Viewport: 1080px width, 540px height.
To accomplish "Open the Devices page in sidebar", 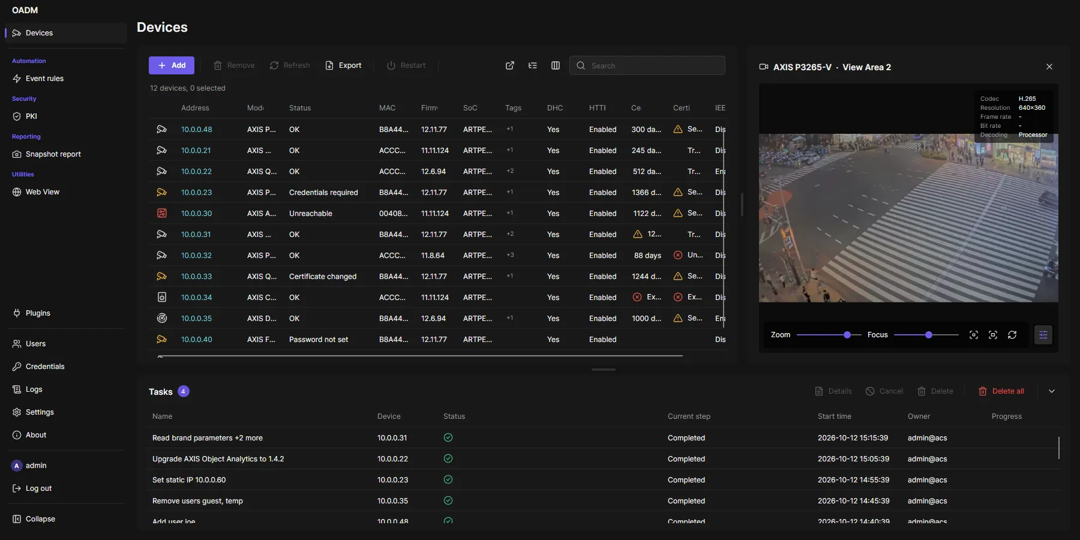I will click(x=66, y=33).
